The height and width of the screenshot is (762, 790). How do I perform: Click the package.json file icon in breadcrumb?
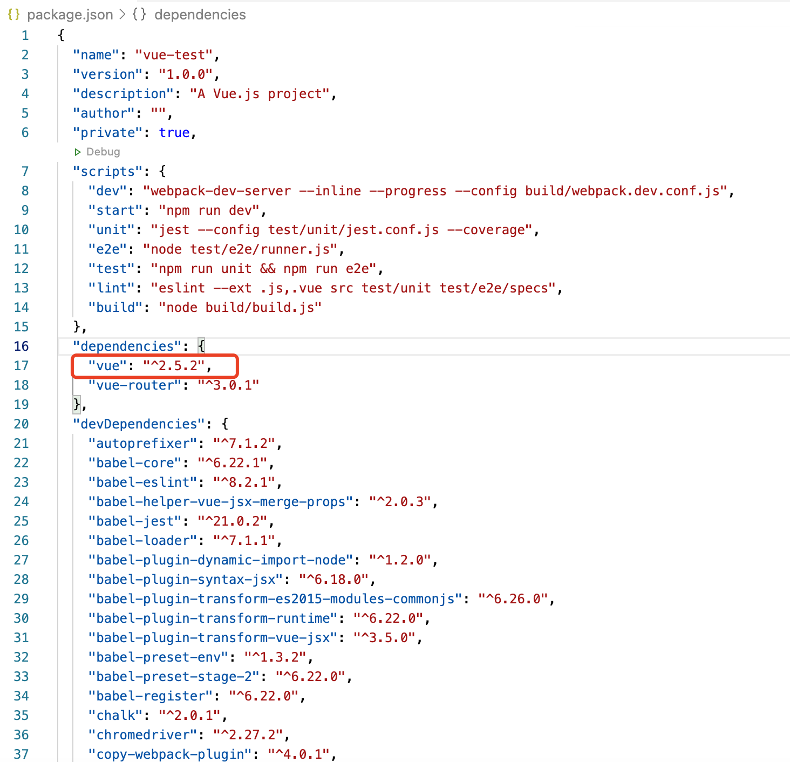(x=13, y=15)
